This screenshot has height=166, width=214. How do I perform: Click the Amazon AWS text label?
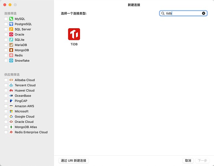pyautogui.click(x=24, y=106)
